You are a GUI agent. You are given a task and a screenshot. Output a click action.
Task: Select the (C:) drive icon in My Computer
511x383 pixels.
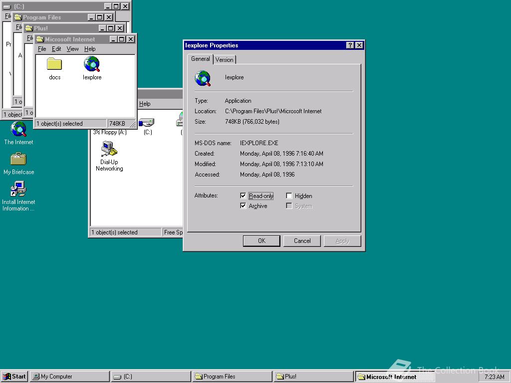click(x=147, y=123)
